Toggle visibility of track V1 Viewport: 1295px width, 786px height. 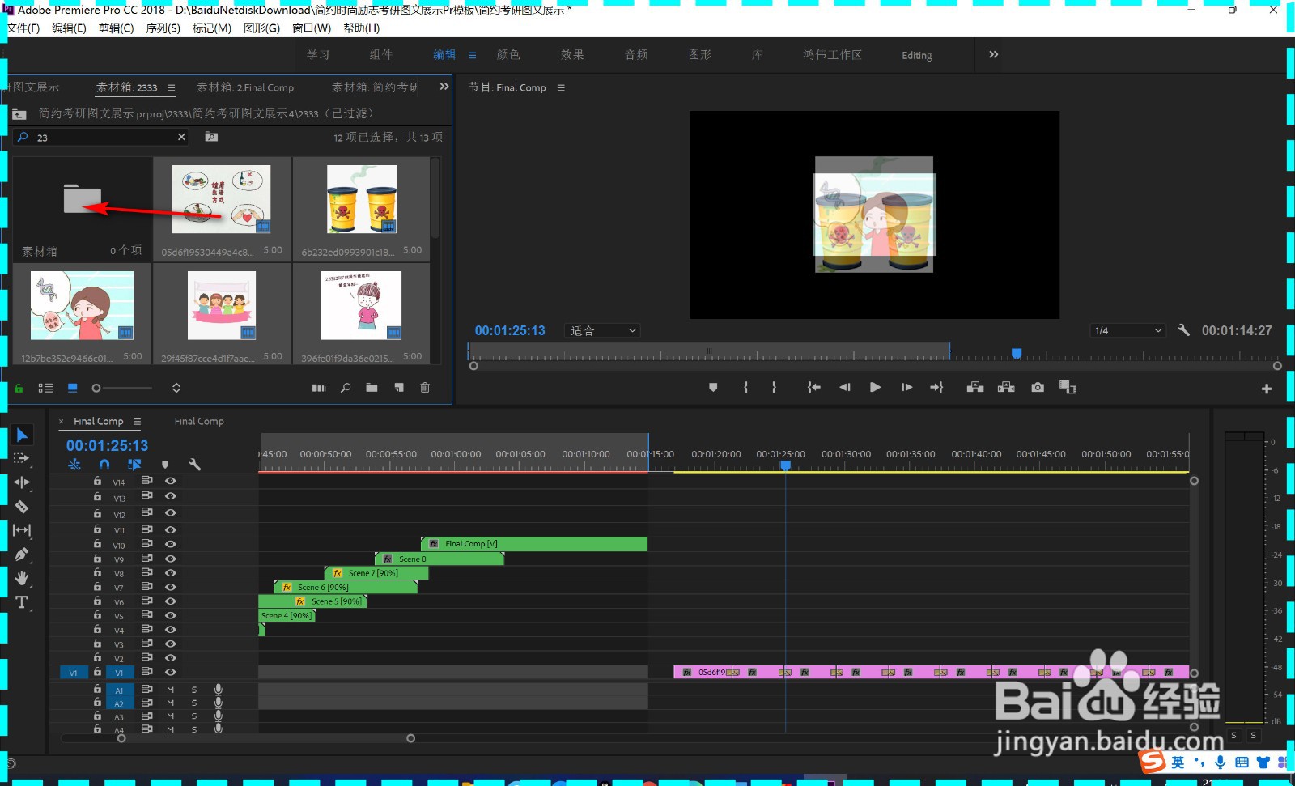tap(171, 672)
